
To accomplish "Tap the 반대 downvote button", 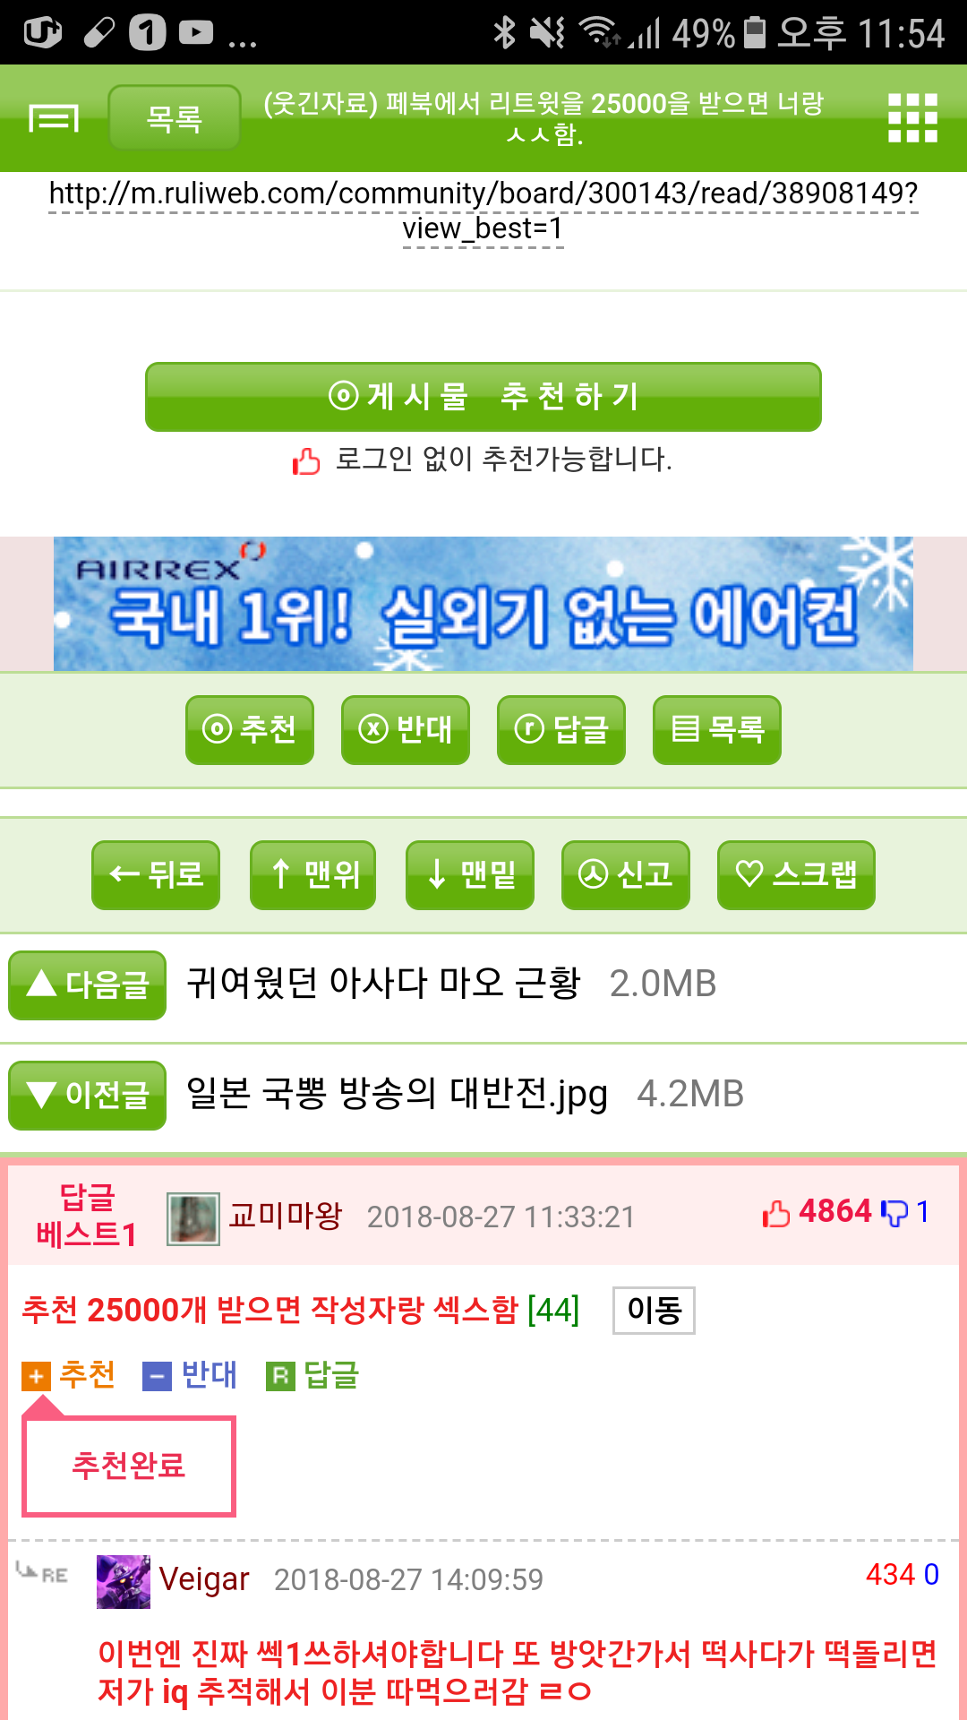I will coord(406,730).
